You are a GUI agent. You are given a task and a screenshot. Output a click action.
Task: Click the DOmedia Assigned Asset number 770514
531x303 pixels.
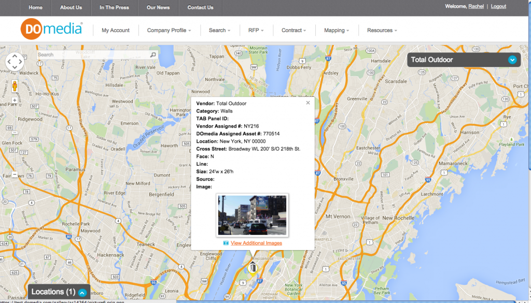coord(271,133)
